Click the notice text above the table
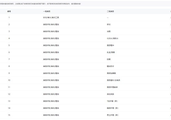171x120 pixels. [40, 4]
